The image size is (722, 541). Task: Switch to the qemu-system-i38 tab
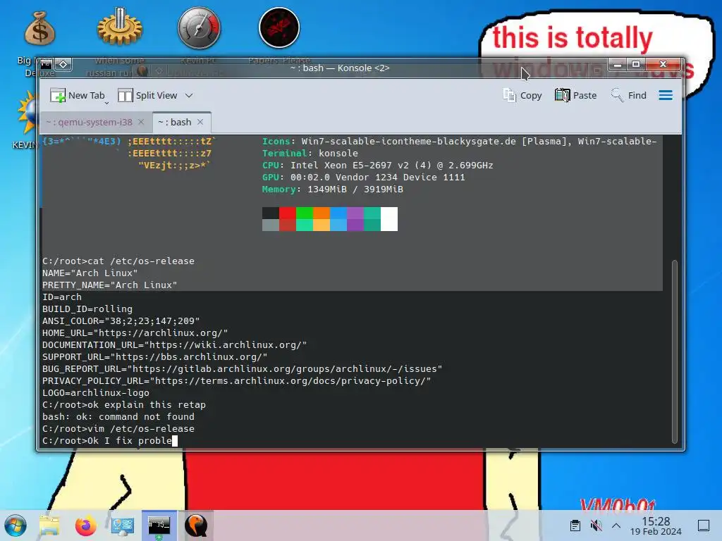click(89, 122)
